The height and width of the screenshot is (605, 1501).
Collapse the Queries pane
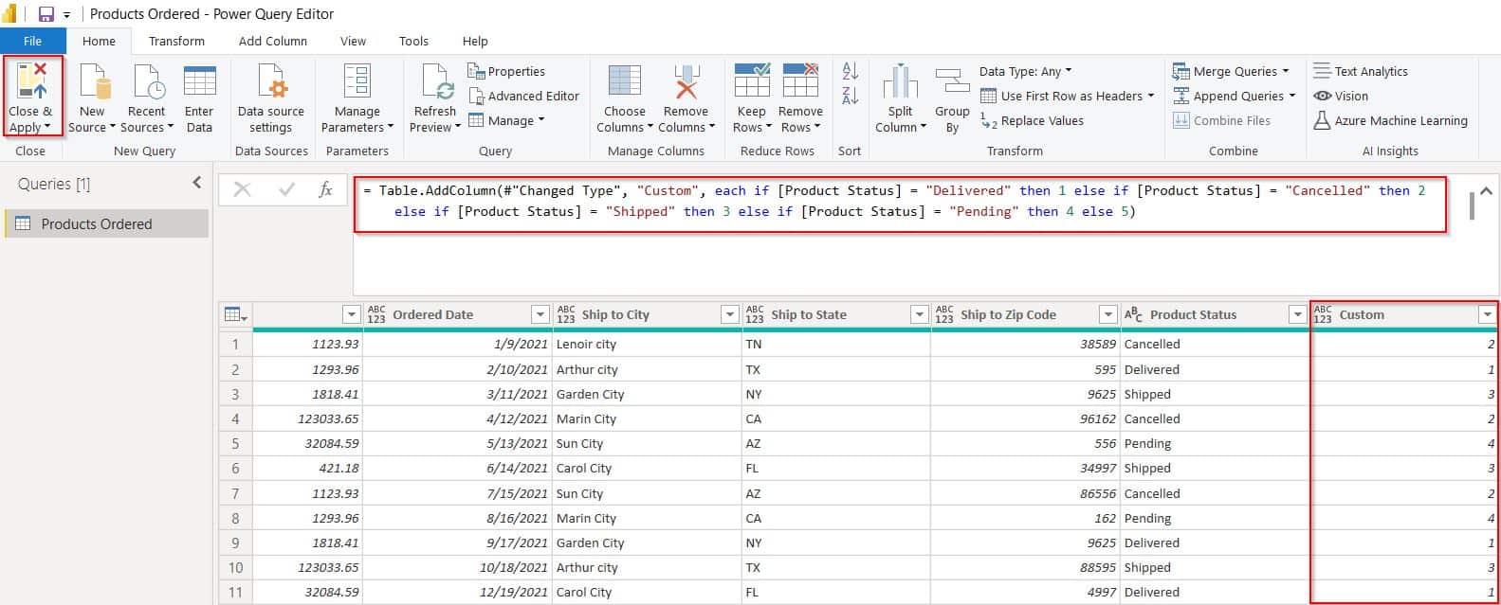click(197, 183)
